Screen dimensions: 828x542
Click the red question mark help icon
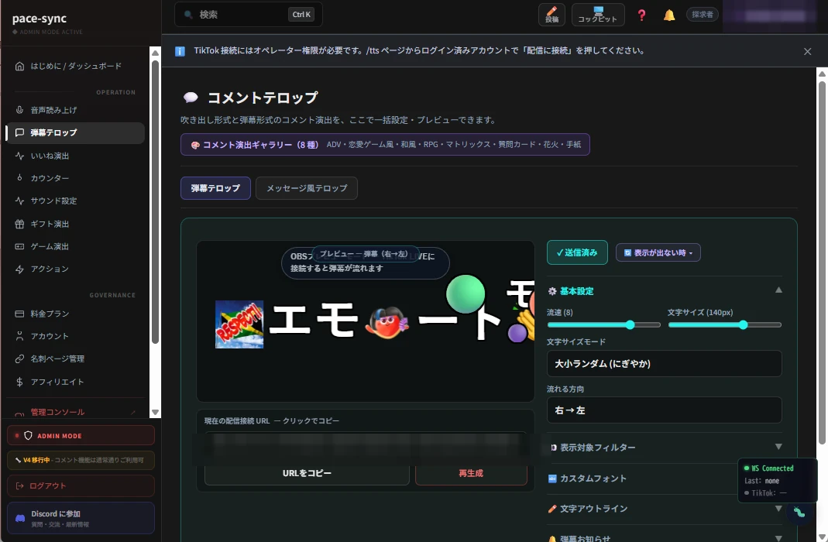[x=641, y=15]
